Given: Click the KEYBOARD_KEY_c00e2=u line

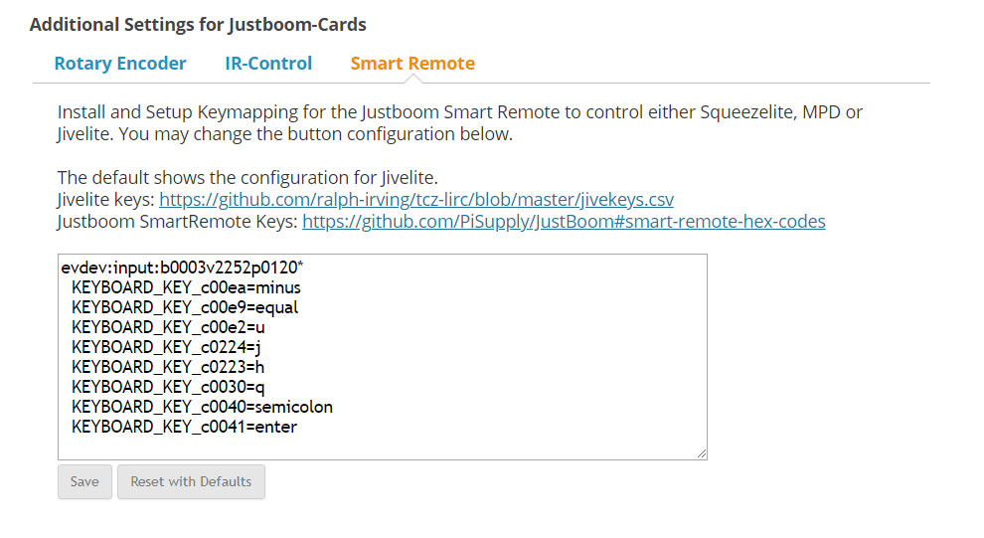Looking at the screenshot, I should pos(168,327).
